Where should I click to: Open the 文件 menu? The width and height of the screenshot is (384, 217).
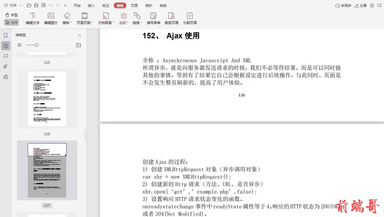click(x=13, y=5)
